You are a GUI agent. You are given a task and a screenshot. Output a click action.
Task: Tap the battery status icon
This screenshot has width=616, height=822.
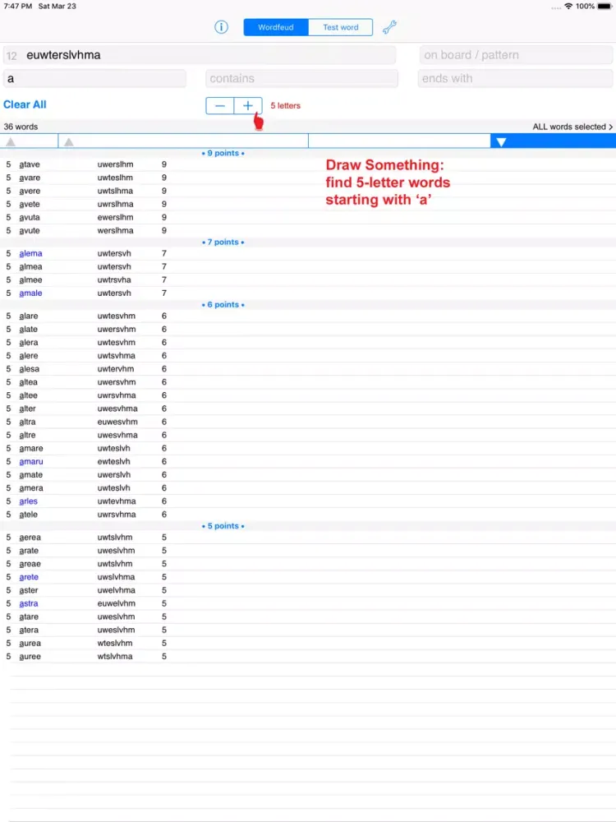click(605, 7)
